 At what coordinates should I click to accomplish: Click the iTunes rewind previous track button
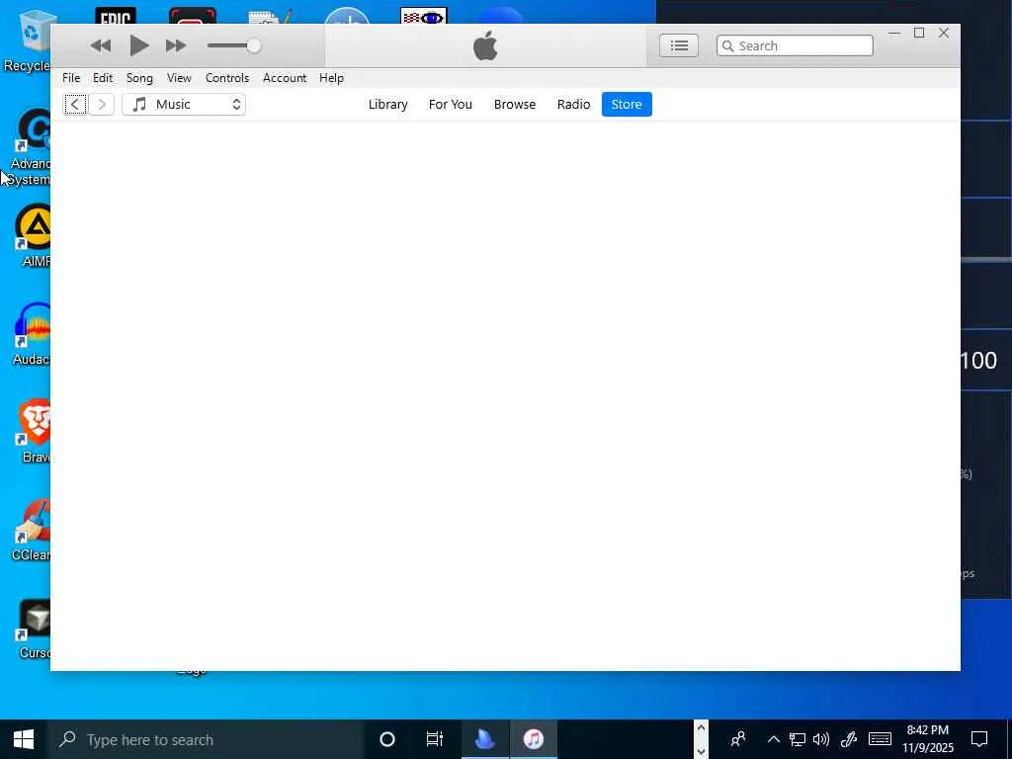(x=101, y=45)
